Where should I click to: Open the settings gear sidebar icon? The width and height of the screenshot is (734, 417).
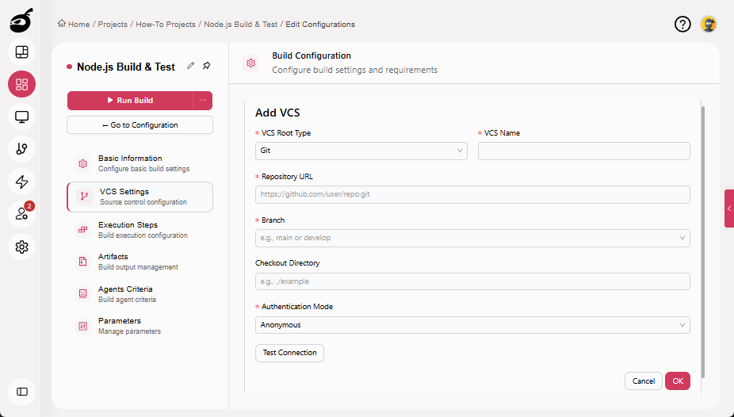(21, 247)
